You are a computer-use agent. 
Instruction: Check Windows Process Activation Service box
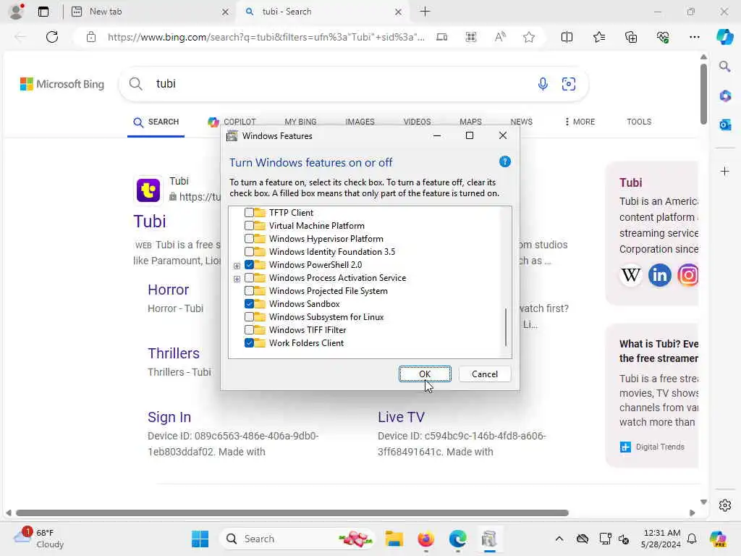(x=249, y=277)
